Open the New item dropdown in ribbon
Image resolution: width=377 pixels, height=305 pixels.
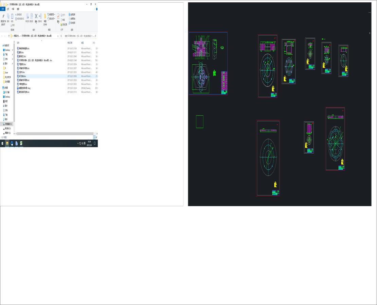[51, 14]
